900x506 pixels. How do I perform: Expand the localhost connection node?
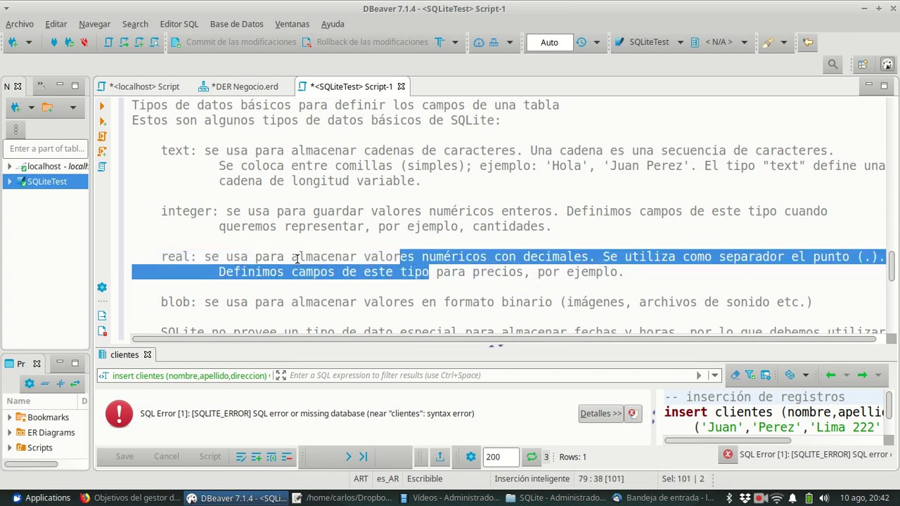tap(10, 167)
